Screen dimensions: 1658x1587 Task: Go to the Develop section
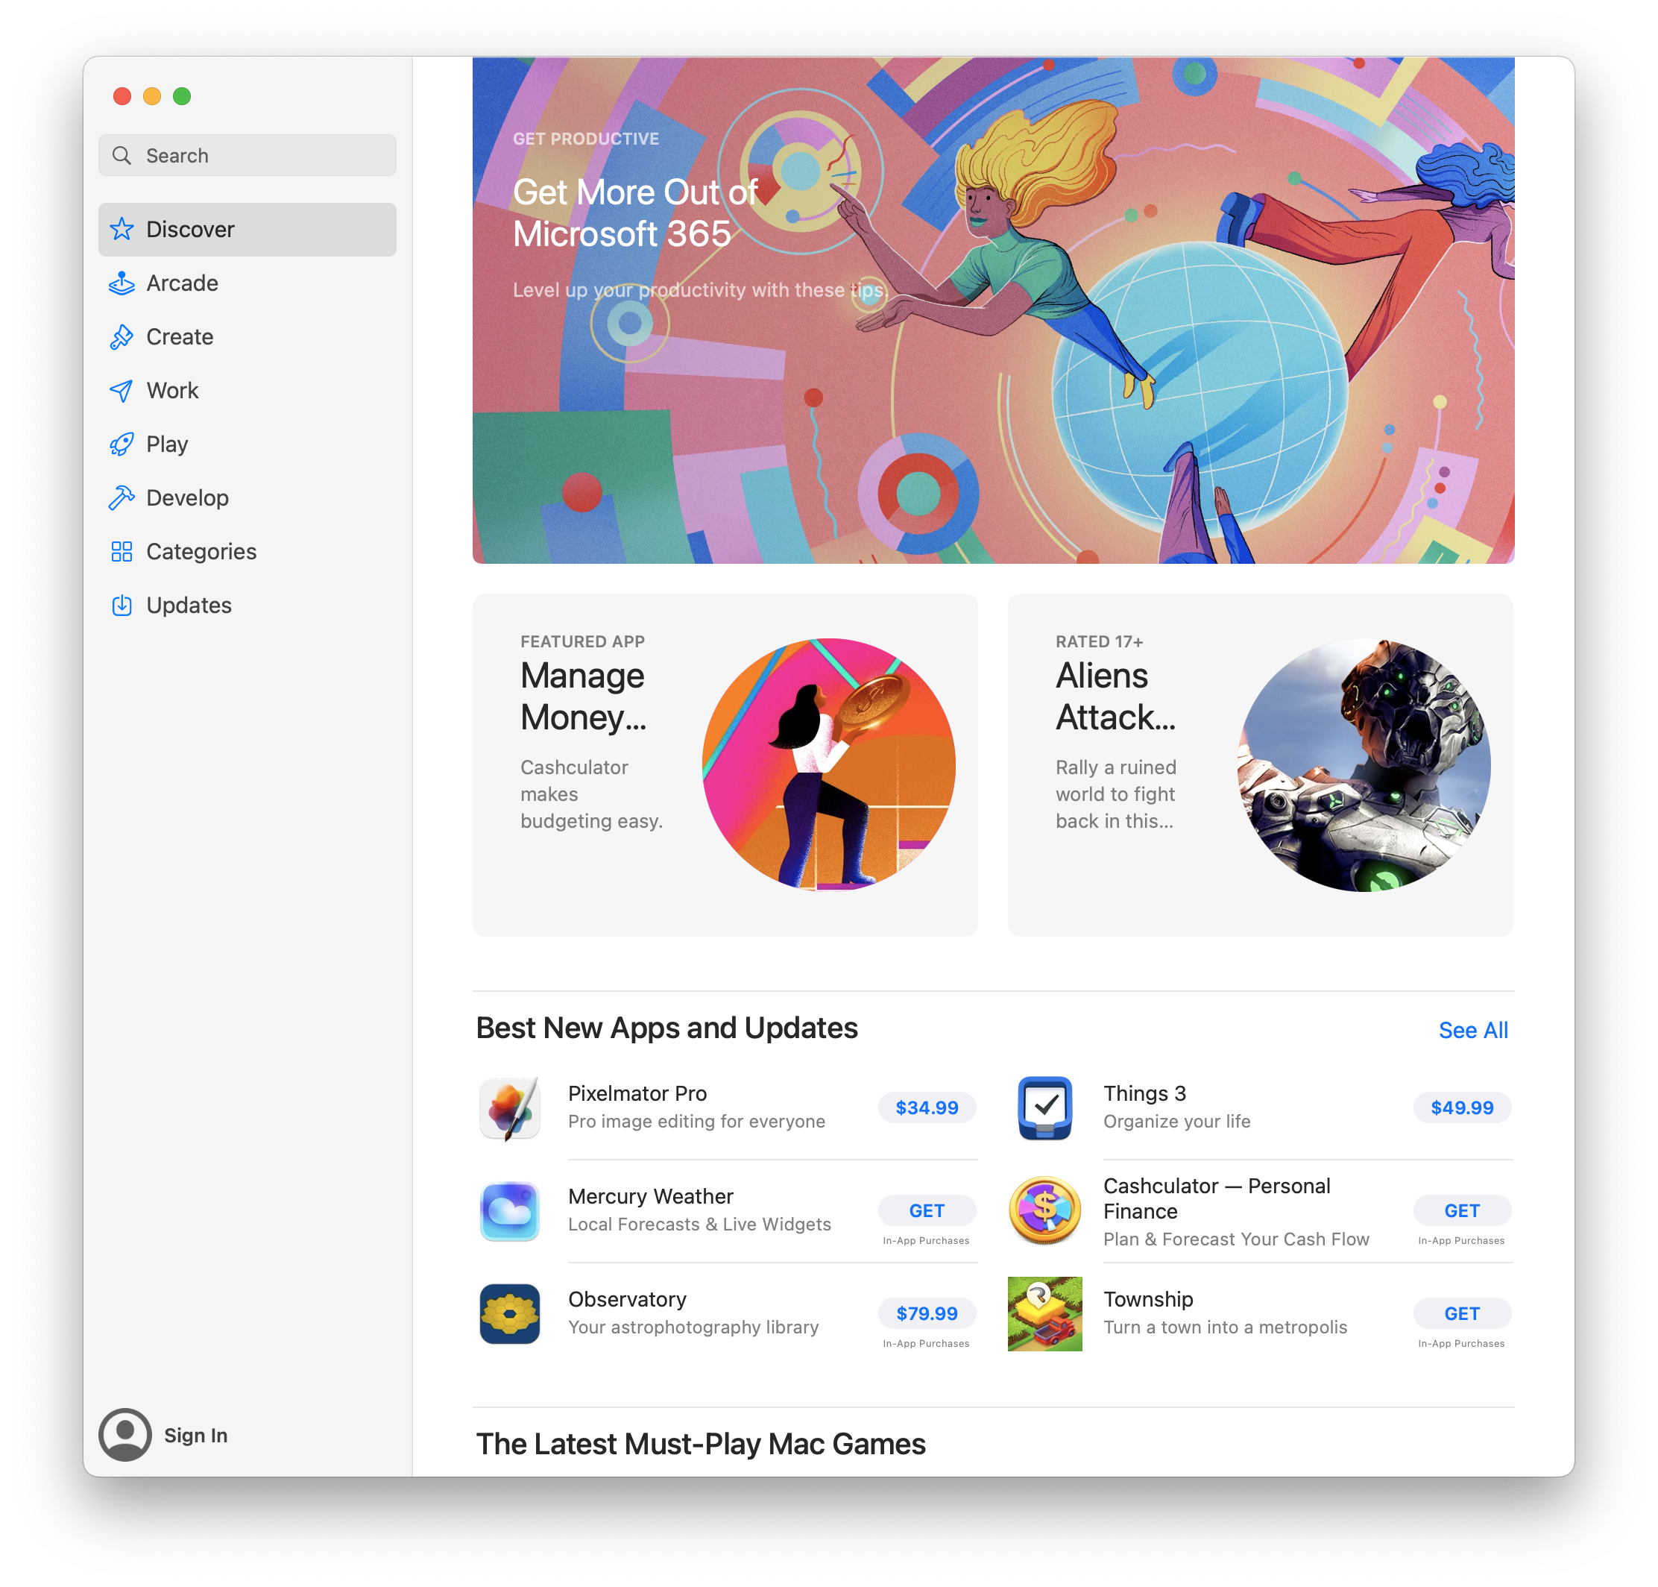(x=247, y=497)
